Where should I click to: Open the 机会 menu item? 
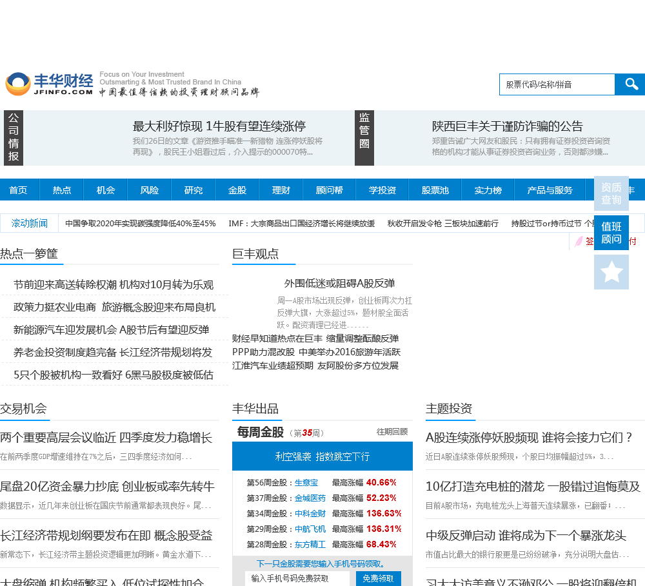pos(106,190)
